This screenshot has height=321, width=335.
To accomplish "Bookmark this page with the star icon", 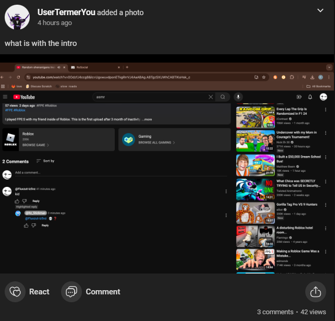I will 264,77.
